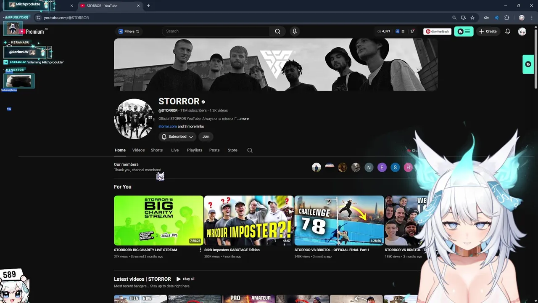Open STORROR's BIG CHARITY LIVE STREAM title
This screenshot has width=538, height=303.
(x=145, y=250)
